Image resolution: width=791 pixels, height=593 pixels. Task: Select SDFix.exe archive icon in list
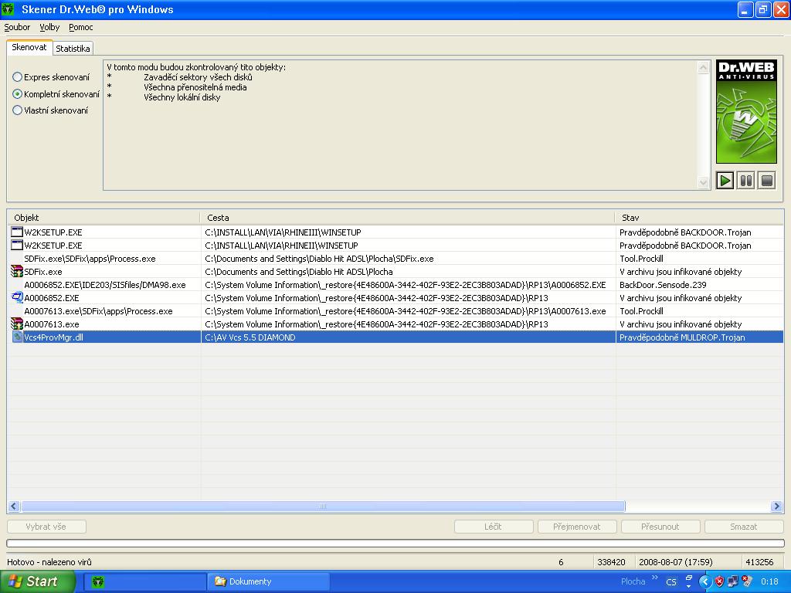(x=17, y=272)
